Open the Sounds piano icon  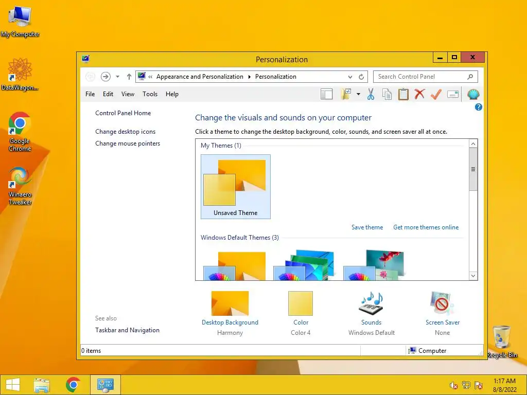click(x=371, y=303)
